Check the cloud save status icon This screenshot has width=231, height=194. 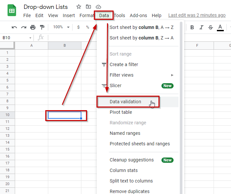coord(98,7)
